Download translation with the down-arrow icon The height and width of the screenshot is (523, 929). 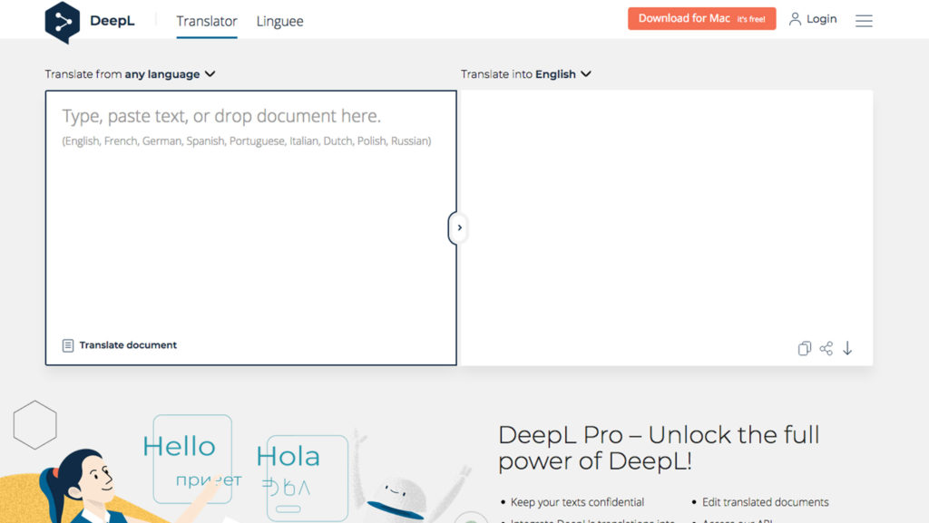tap(848, 348)
